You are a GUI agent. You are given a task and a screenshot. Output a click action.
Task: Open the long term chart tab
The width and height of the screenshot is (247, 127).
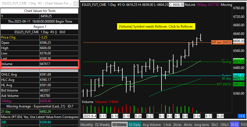click(x=202, y=125)
